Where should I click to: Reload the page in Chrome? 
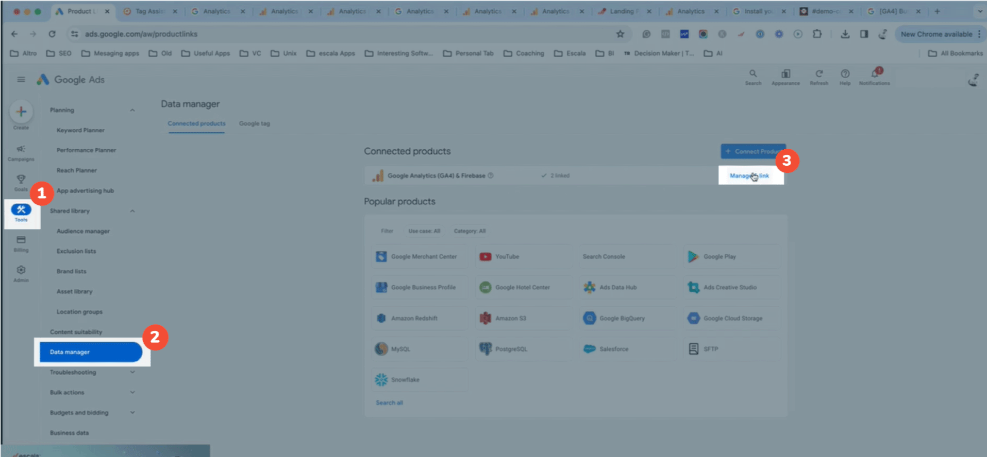pos(52,34)
